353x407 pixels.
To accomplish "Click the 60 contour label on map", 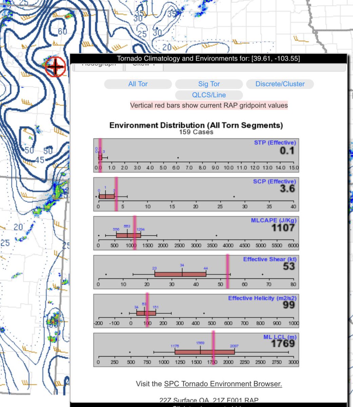I will click(62, 32).
